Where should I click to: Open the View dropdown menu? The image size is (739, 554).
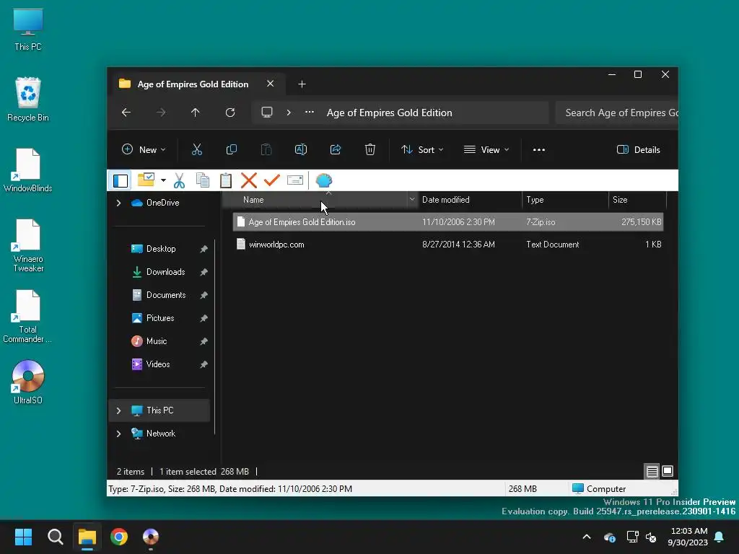coord(486,150)
